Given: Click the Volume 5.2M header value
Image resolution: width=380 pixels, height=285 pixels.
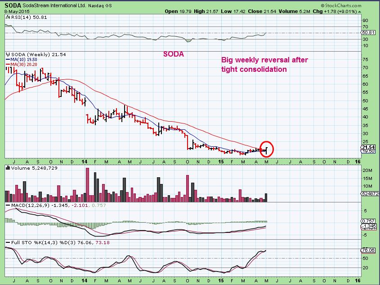Looking at the screenshot, I should [294, 11].
